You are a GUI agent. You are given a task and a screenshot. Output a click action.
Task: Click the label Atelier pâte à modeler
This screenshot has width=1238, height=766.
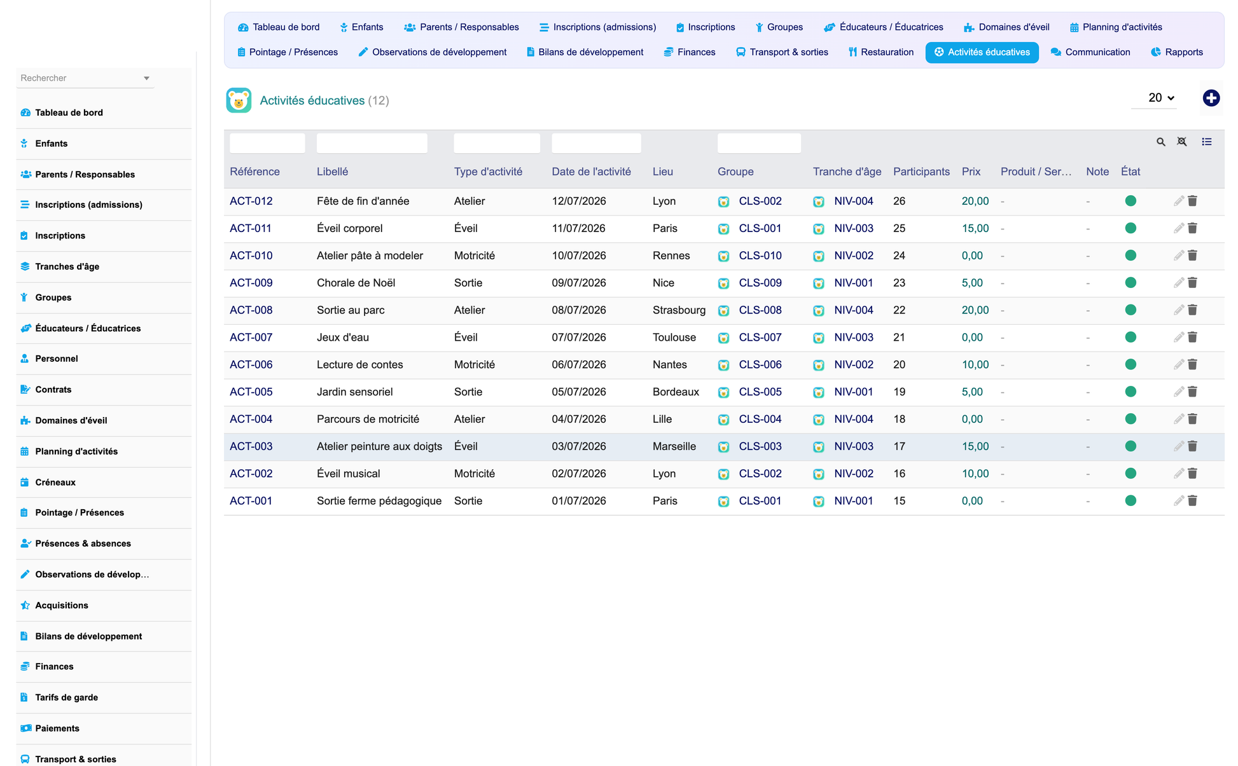[370, 256]
